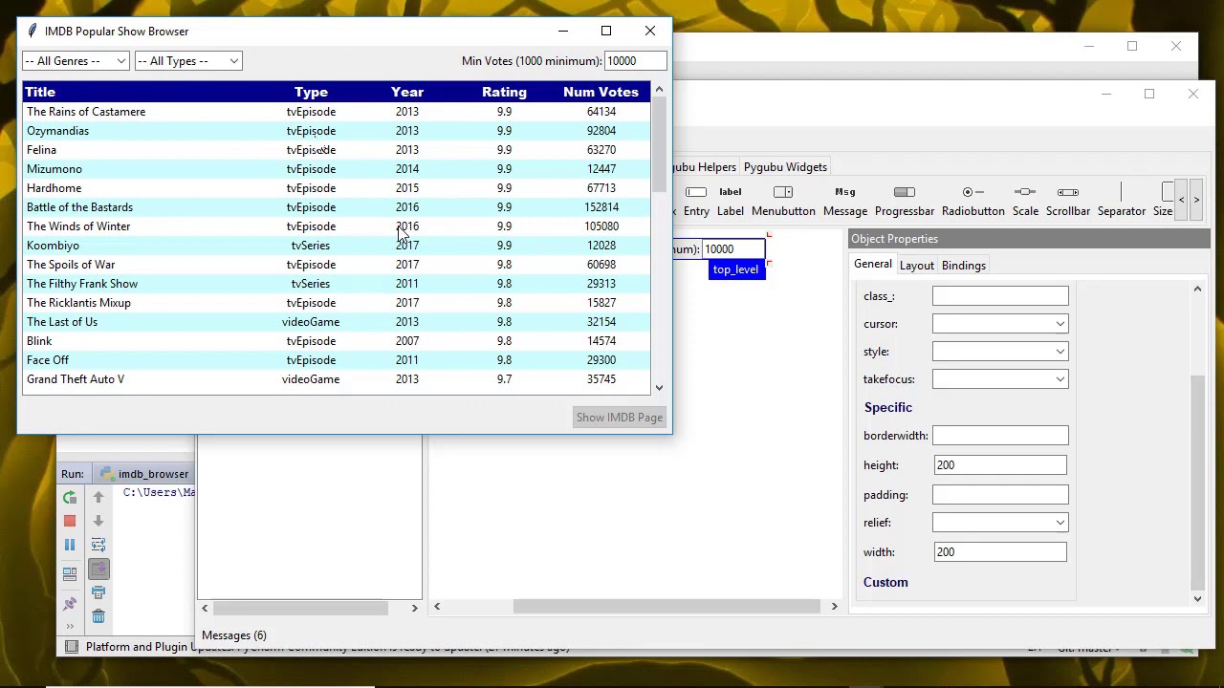Select the General properties tab
Image resolution: width=1224 pixels, height=688 pixels.
click(873, 265)
